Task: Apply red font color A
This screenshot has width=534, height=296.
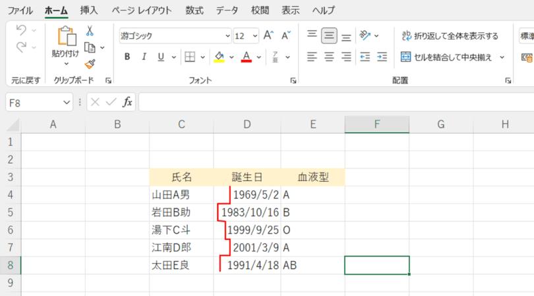Action: click(246, 57)
